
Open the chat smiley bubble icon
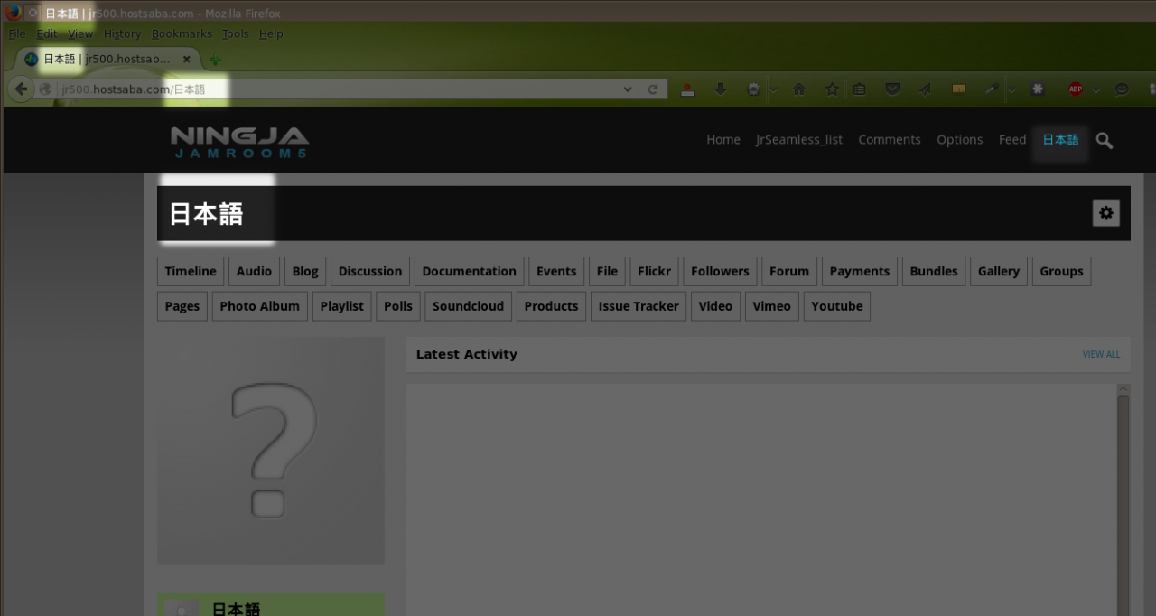point(1122,89)
